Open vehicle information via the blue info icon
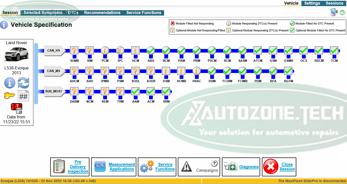The image size is (347, 184). click(9, 83)
